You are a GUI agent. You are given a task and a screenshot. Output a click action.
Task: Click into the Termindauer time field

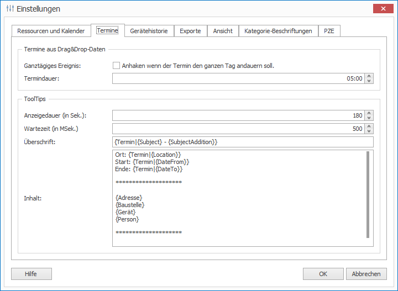pos(238,78)
